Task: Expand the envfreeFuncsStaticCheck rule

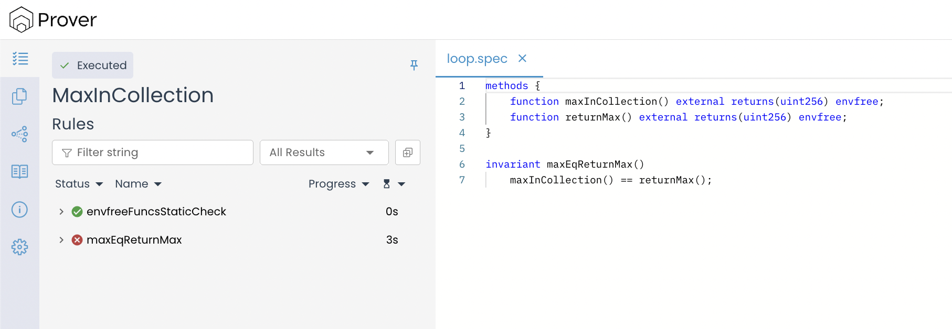Action: (x=61, y=212)
